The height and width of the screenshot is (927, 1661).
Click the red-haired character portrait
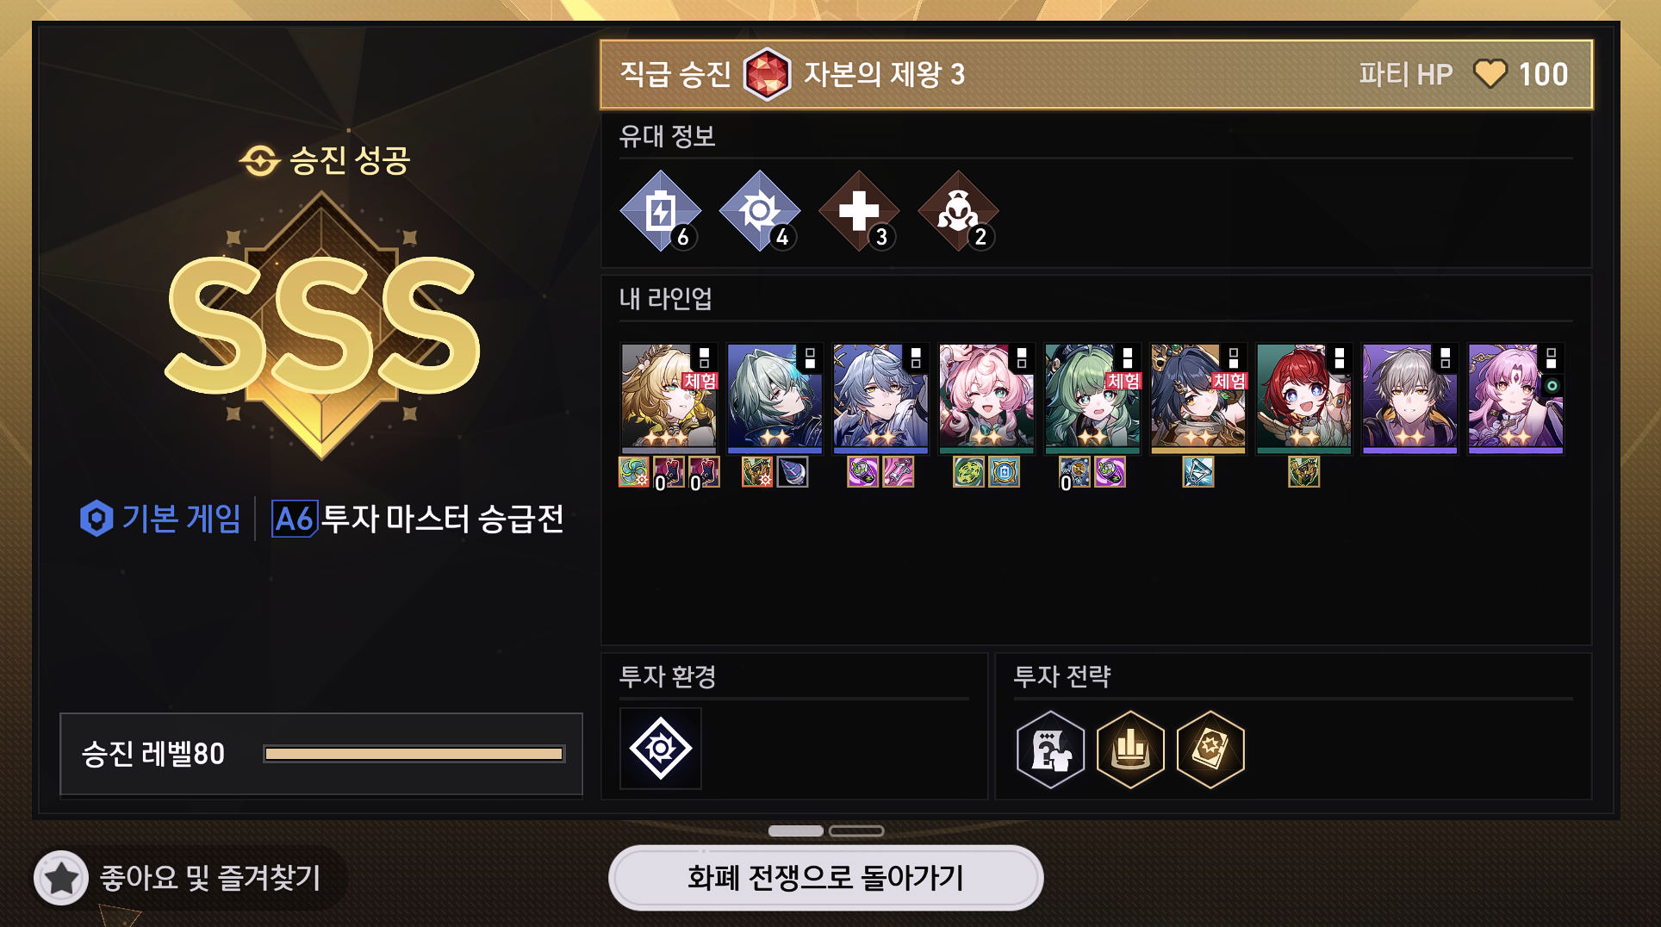coord(1304,399)
